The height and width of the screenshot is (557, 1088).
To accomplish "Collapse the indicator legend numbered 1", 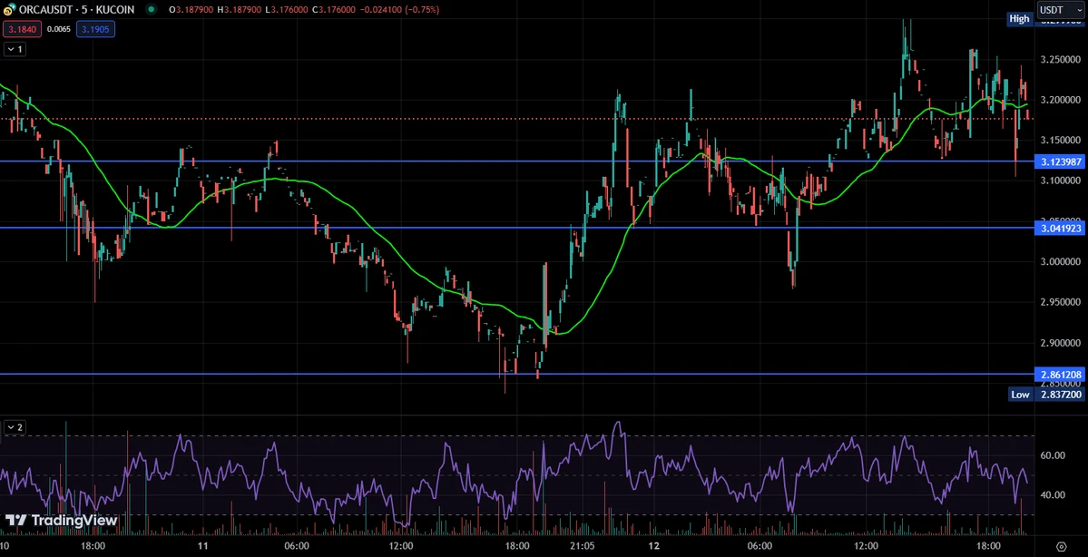I will [x=15, y=49].
